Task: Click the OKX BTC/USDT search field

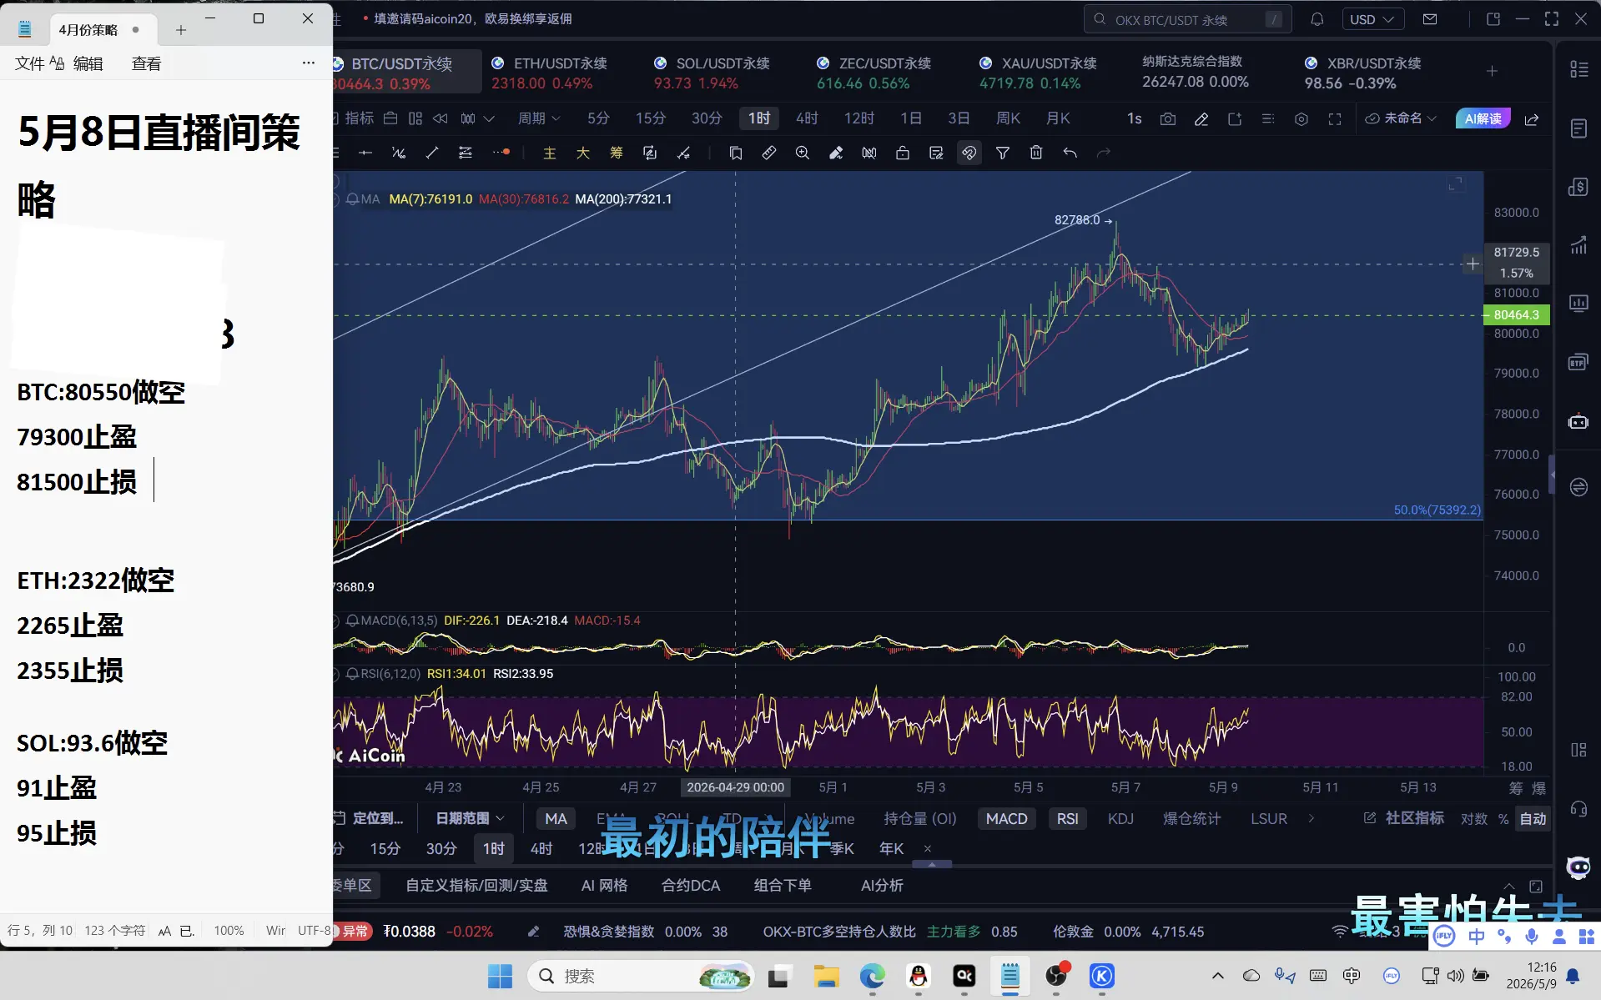Action: click(1186, 19)
